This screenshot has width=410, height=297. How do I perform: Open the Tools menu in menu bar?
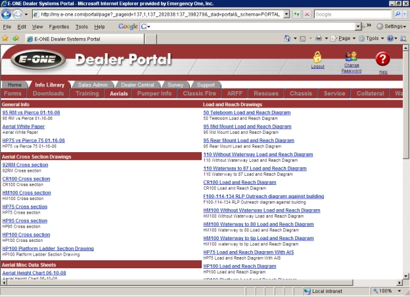coord(81,27)
